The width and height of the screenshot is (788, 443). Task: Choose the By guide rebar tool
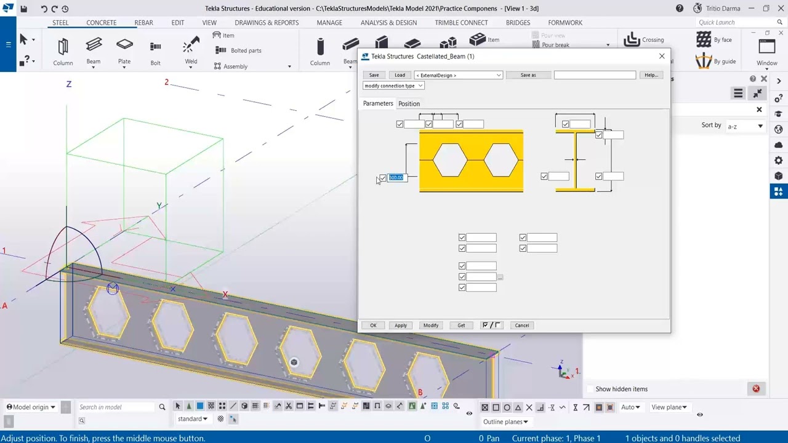tap(716, 61)
